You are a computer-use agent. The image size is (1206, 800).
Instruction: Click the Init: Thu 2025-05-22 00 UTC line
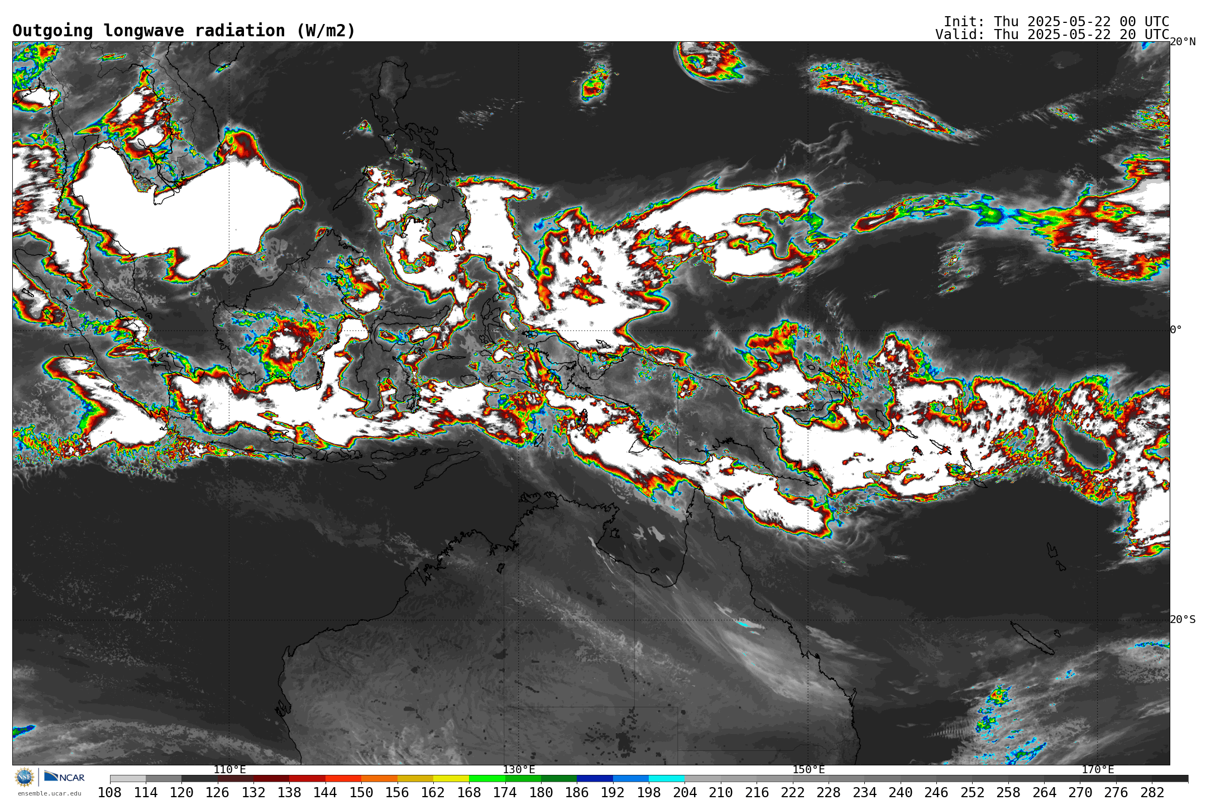click(x=1056, y=22)
